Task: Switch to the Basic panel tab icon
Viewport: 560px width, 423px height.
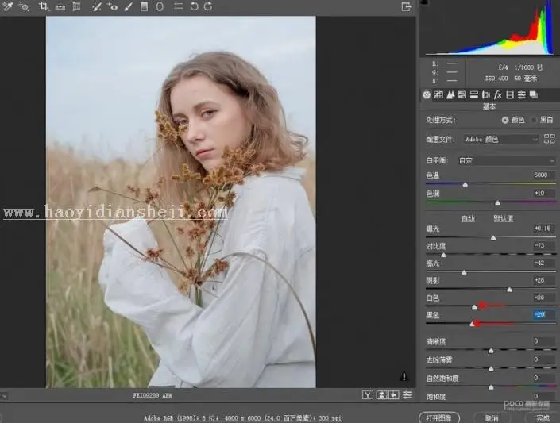Action: point(427,94)
